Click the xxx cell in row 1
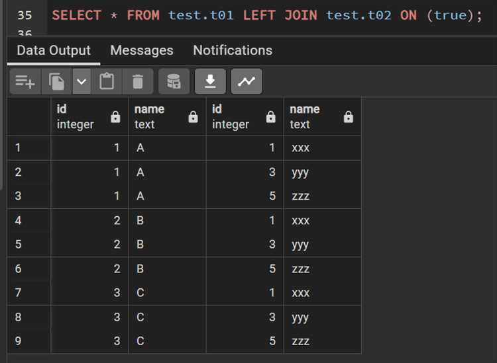497x363 pixels. tap(322, 148)
